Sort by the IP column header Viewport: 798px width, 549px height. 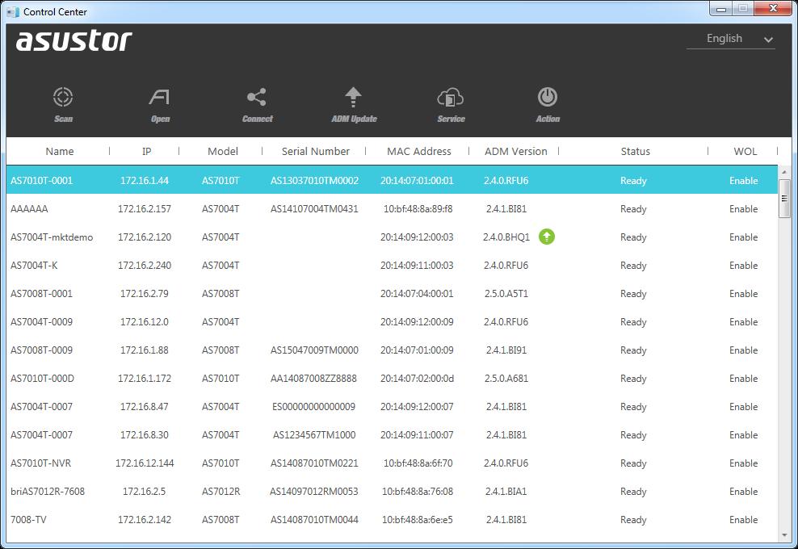[x=146, y=151]
